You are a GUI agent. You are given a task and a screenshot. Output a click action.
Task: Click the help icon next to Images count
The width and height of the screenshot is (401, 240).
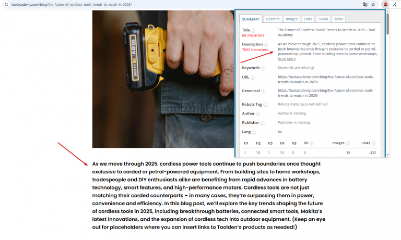tap(348, 143)
